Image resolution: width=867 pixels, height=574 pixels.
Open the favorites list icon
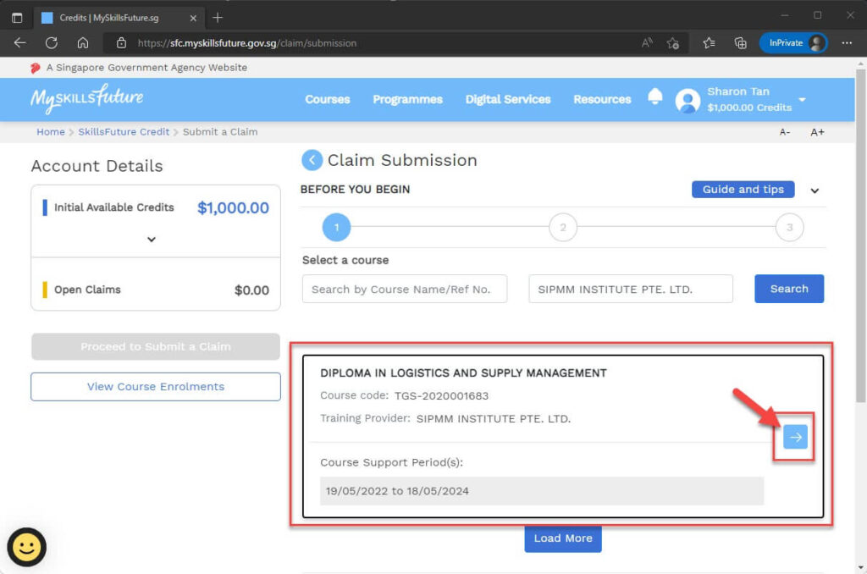click(x=709, y=41)
